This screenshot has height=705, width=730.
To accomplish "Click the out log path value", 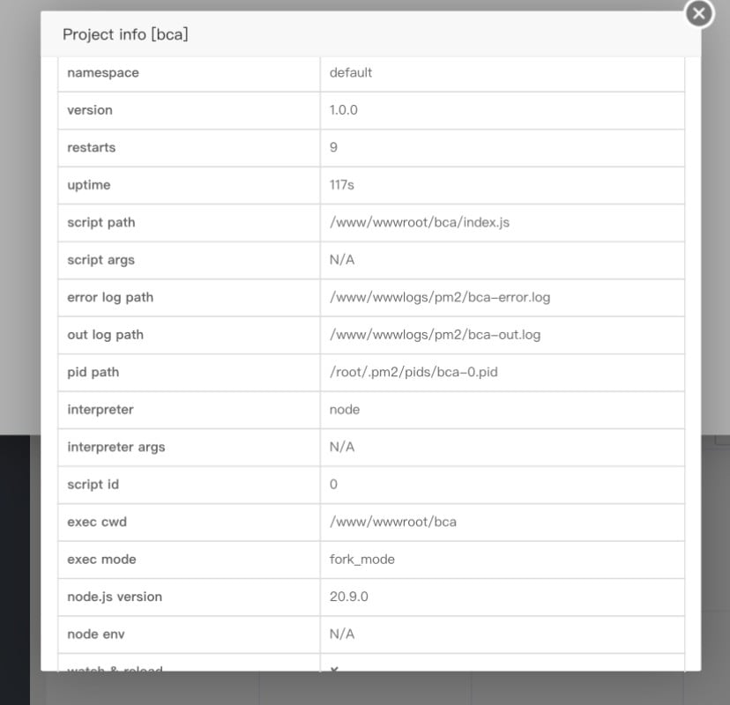I will [436, 335].
